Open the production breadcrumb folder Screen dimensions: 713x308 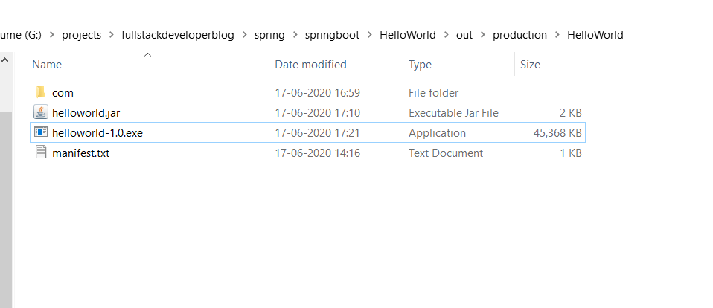pyautogui.click(x=519, y=35)
